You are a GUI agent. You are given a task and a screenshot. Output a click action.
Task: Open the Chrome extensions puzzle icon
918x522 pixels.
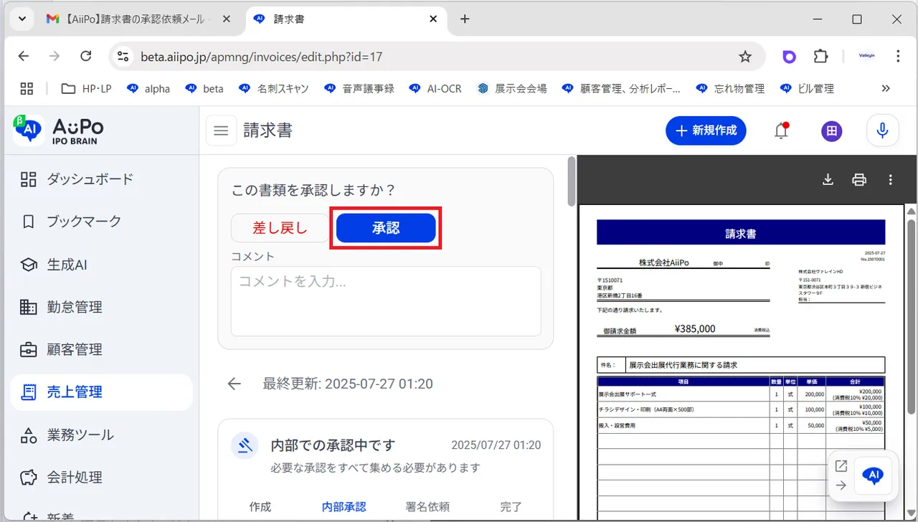pos(820,56)
